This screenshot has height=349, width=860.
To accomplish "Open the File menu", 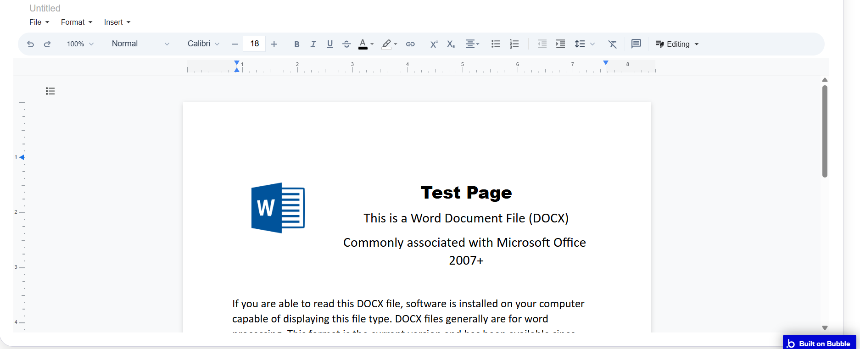I will pyautogui.click(x=39, y=22).
